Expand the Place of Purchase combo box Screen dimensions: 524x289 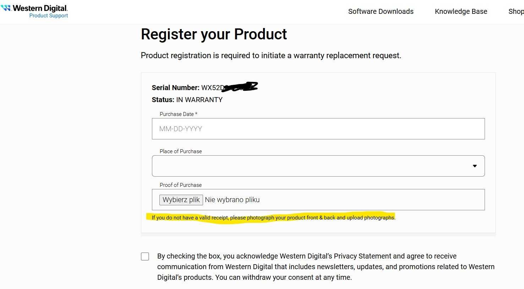click(x=318, y=166)
